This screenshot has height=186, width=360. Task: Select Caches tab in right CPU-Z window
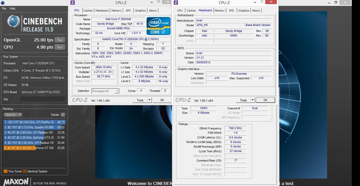click(x=191, y=11)
